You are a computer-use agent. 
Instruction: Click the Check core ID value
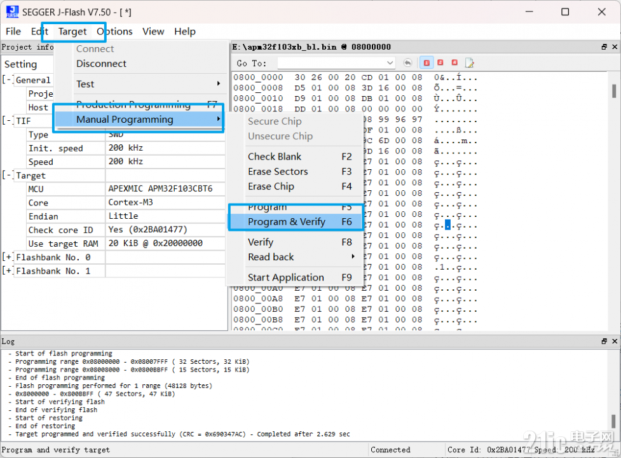point(147,230)
